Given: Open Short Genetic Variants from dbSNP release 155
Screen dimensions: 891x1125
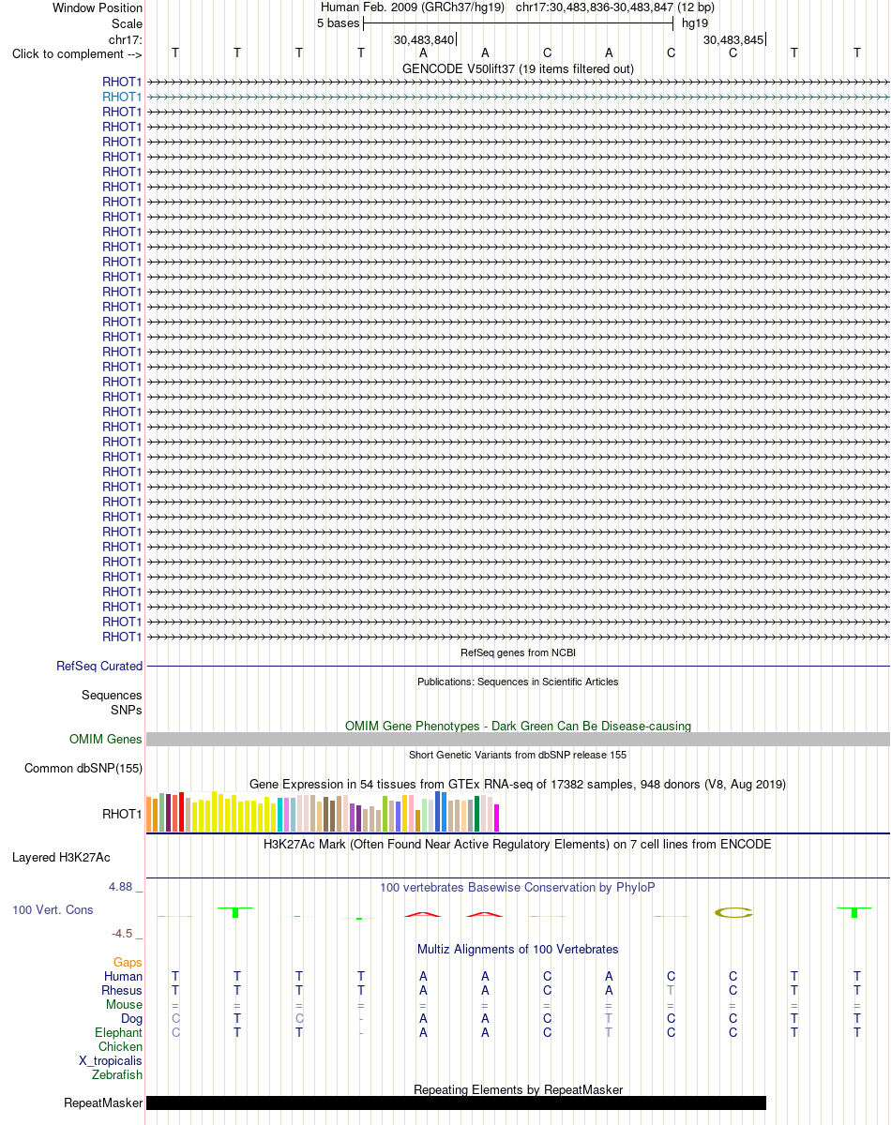Looking at the screenshot, I should 518,755.
